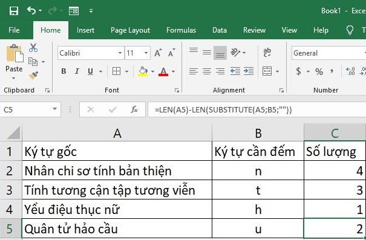Toggle Wrap Text button
The height and width of the screenshot is (240, 366).
tap(267, 53)
